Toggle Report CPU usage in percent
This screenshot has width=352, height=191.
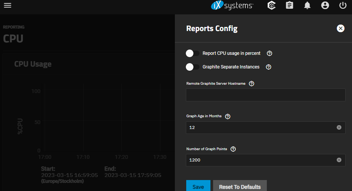point(193,53)
